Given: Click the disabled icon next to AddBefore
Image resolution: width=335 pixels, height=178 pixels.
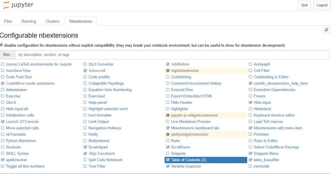Looking at the screenshot, I should point(168,64).
